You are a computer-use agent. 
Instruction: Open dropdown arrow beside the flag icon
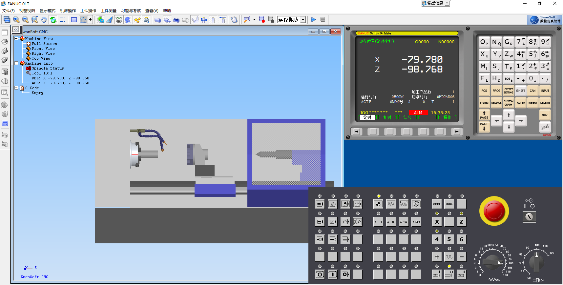click(254, 20)
